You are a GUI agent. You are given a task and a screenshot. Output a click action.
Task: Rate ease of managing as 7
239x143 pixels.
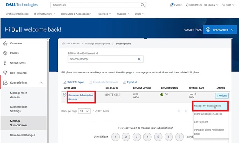179,137
